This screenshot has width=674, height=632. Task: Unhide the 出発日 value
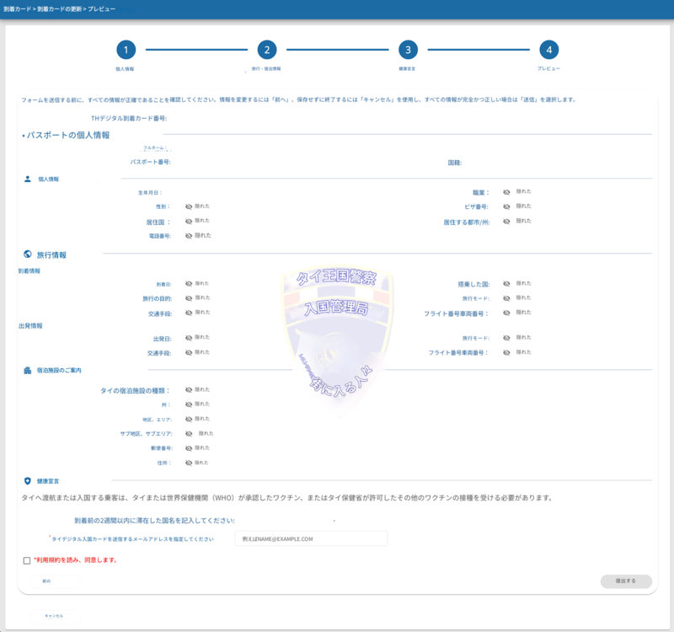coord(189,338)
